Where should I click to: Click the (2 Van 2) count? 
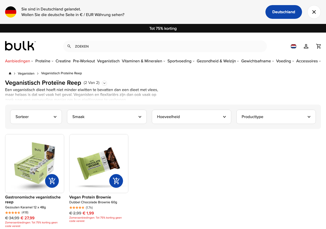pyautogui.click(x=91, y=83)
